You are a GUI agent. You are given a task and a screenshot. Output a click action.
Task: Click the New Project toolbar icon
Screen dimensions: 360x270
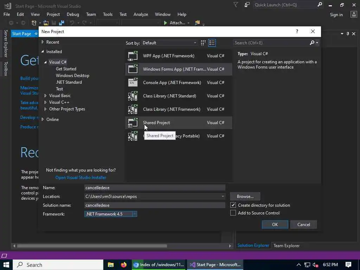pos(34,23)
